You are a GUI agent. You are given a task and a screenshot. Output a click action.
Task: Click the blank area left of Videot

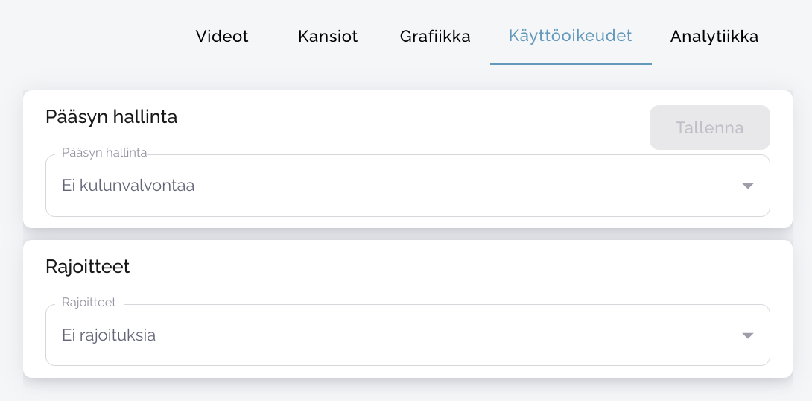(x=89, y=37)
